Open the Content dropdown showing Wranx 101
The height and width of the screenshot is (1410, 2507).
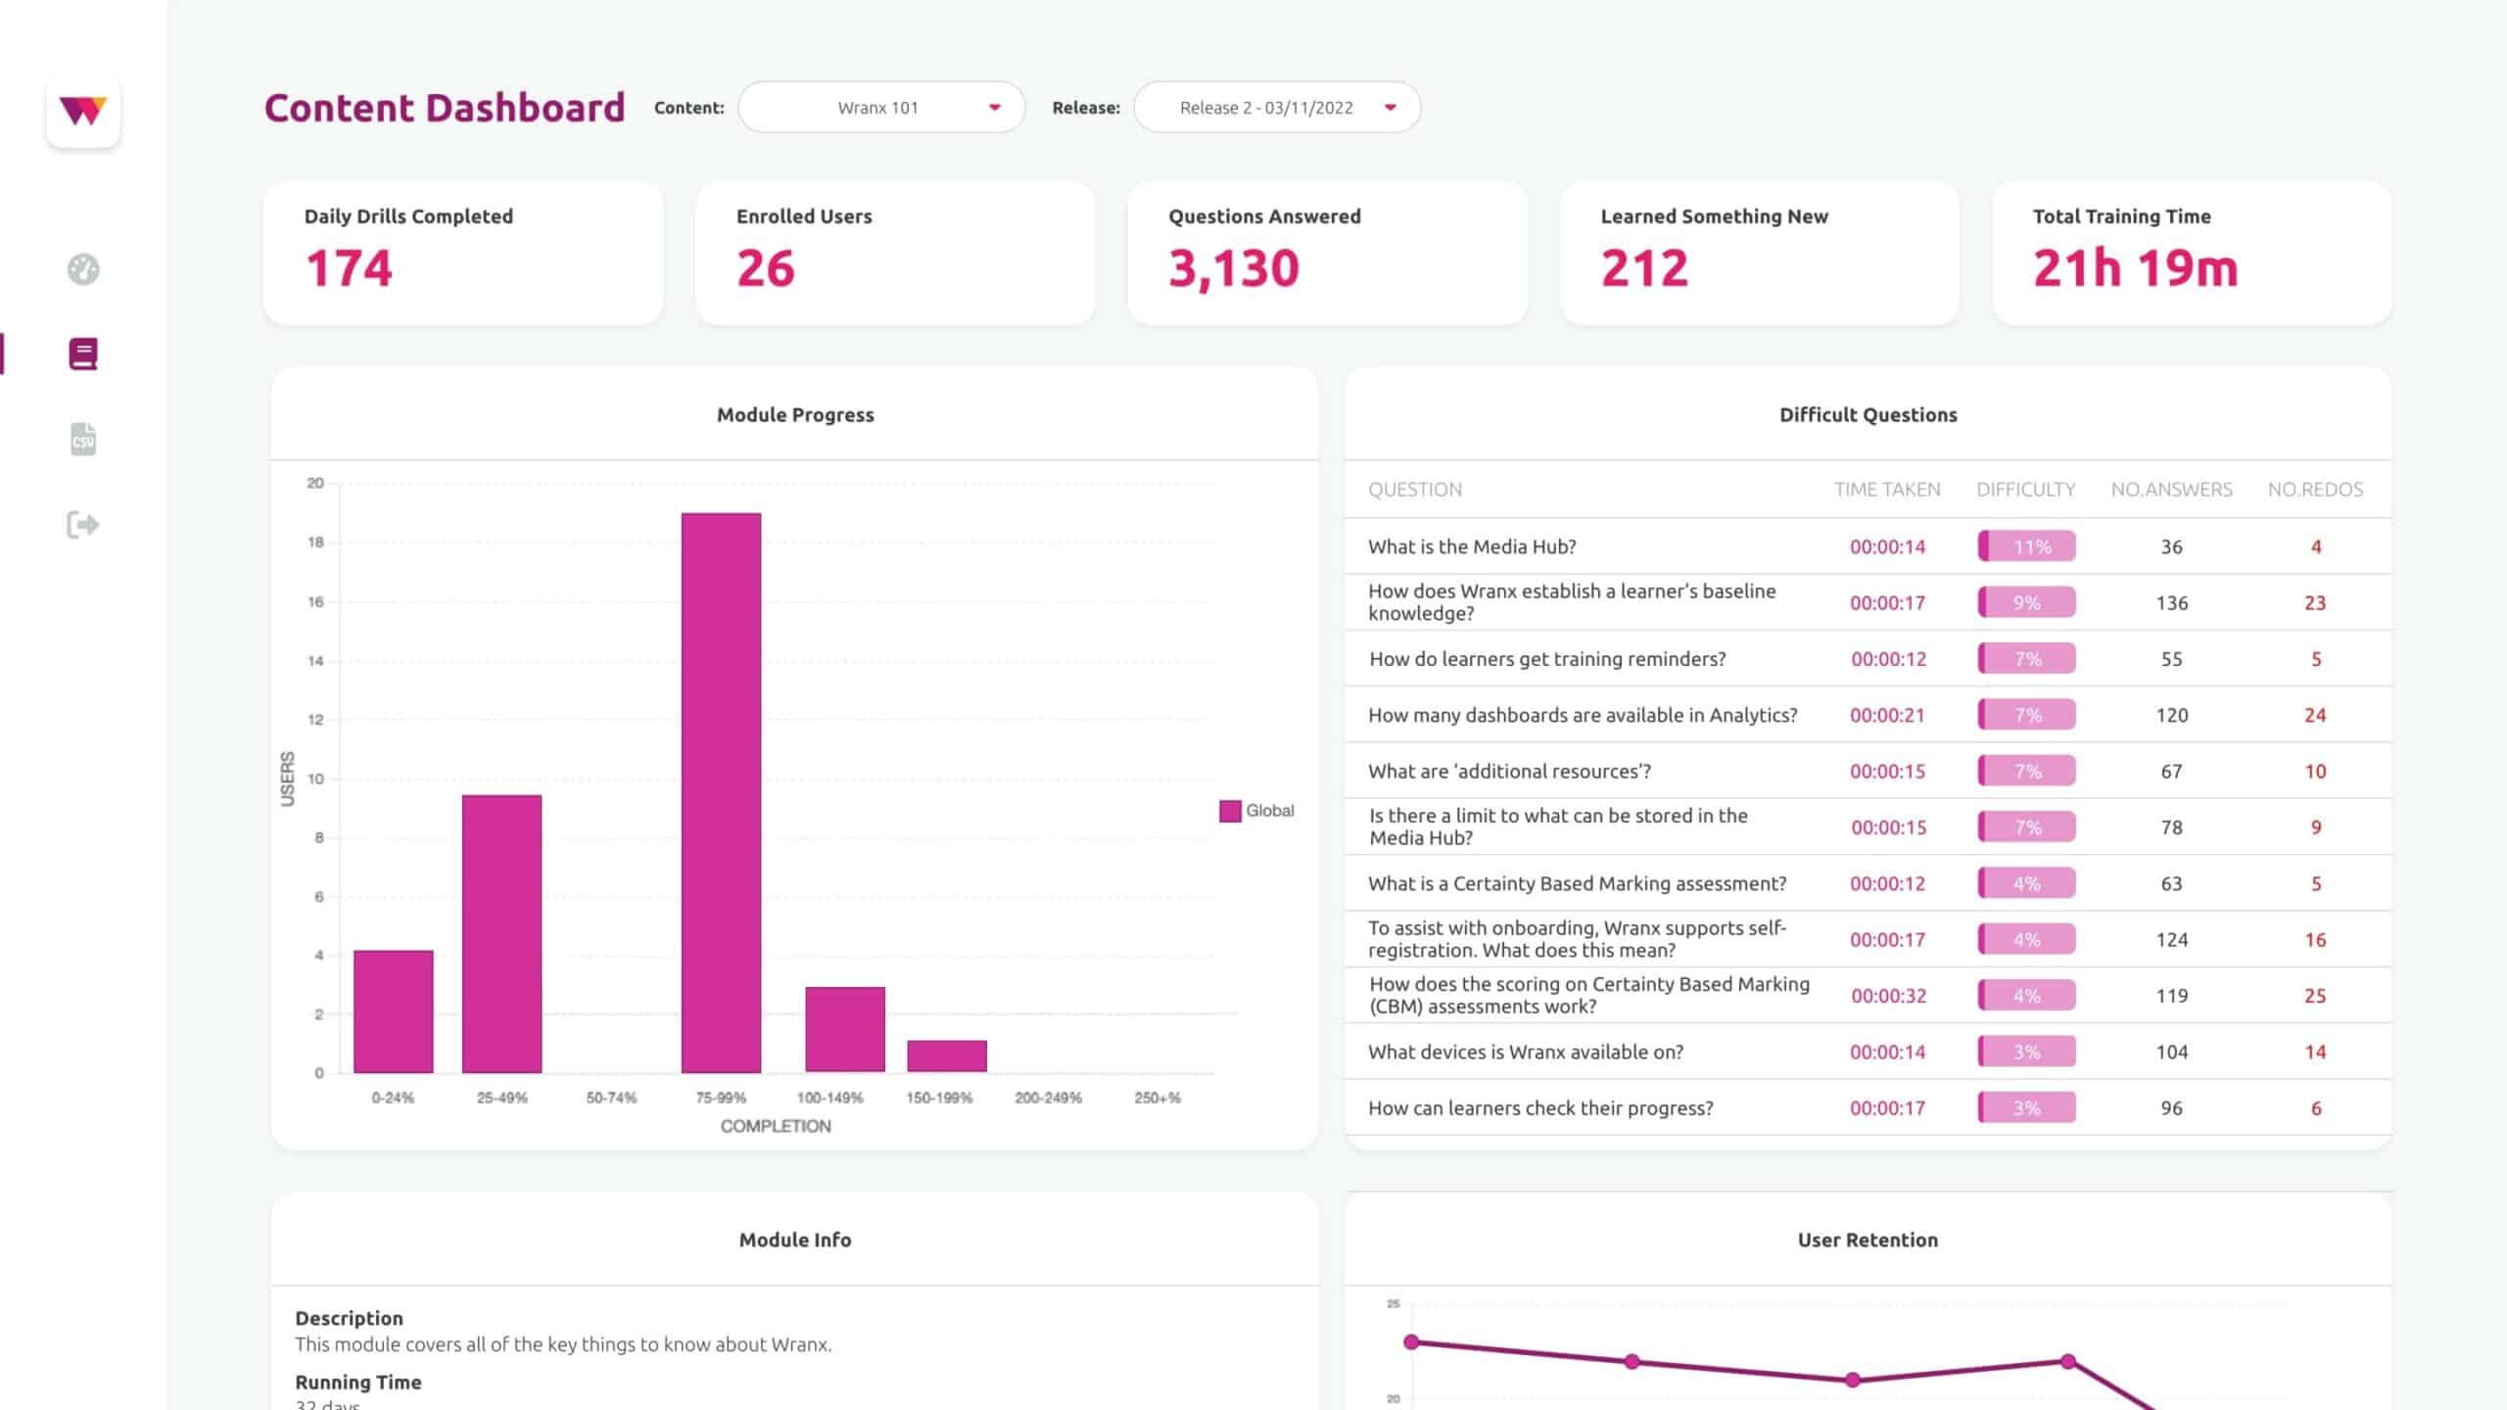[881, 108]
